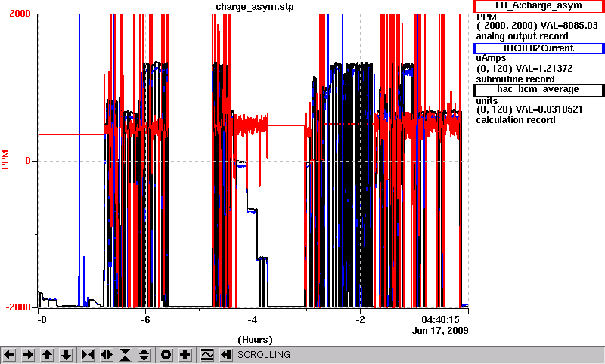Image resolution: width=605 pixels, height=364 pixels.
Task: Zoom out horizontally with outward-pointing triangles icon
Action: 107,355
